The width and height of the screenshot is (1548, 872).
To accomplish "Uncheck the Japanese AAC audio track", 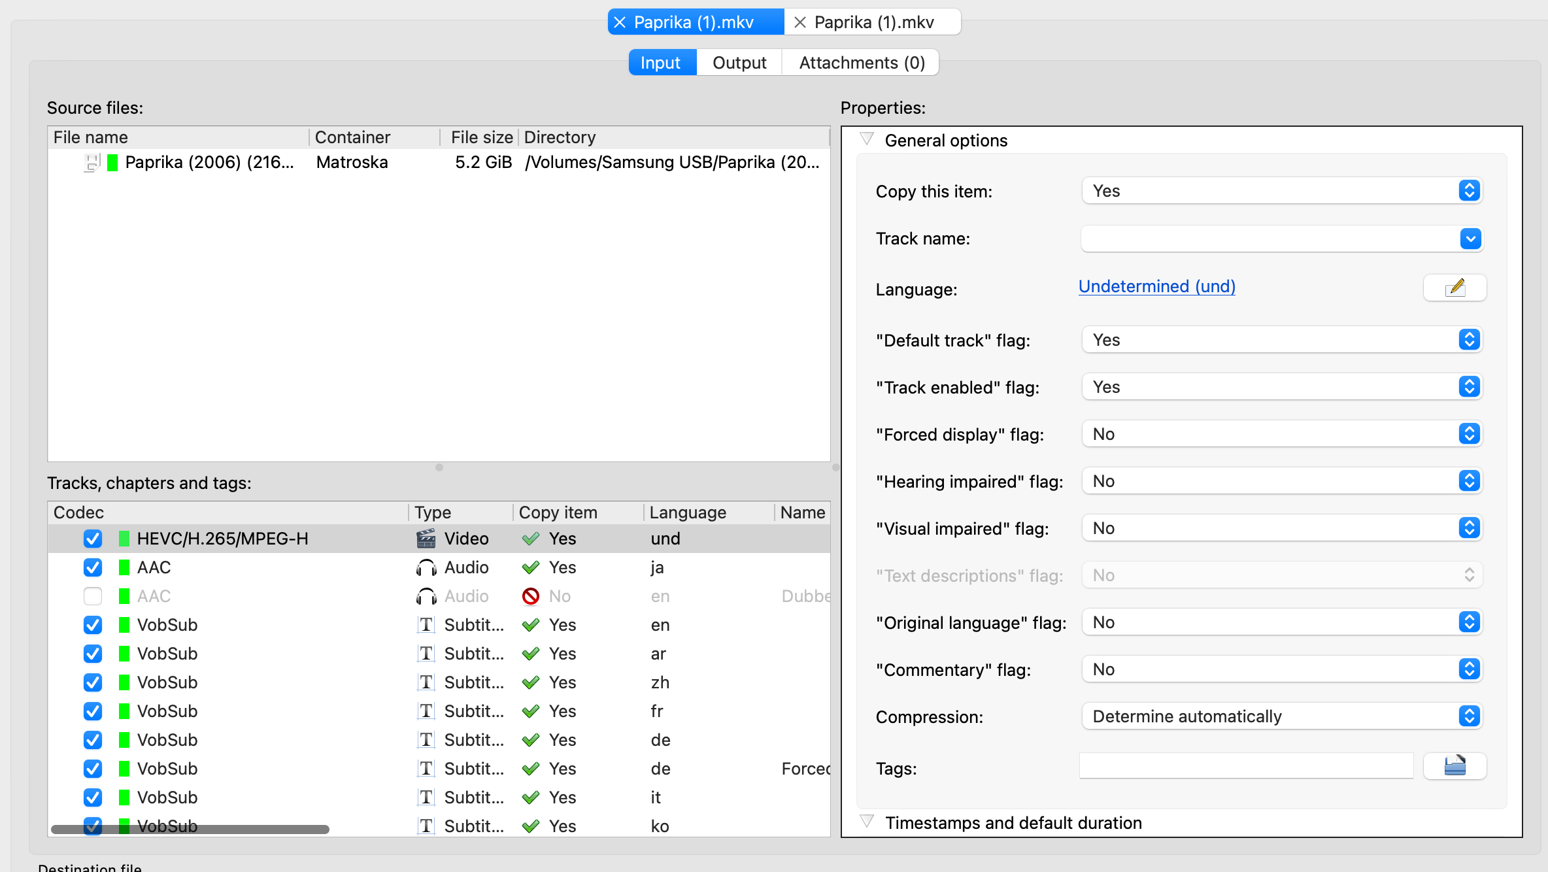I will point(93,567).
